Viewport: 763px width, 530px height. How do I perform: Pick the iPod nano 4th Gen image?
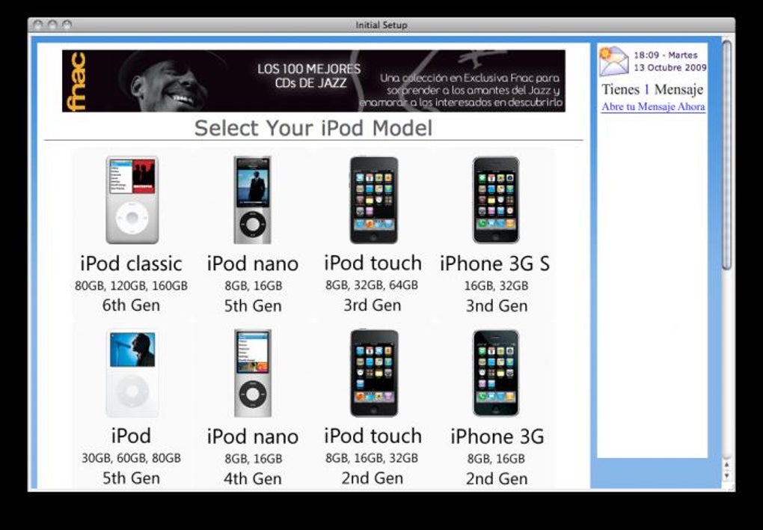253,373
